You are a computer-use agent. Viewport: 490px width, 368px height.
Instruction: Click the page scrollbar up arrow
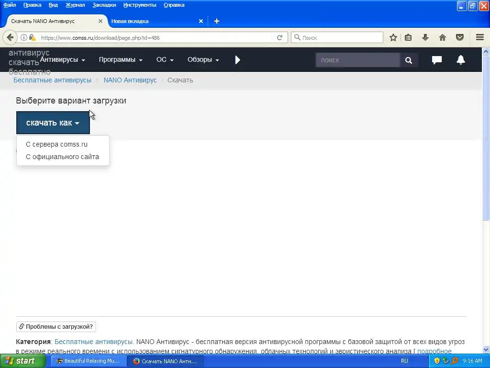tap(486, 51)
